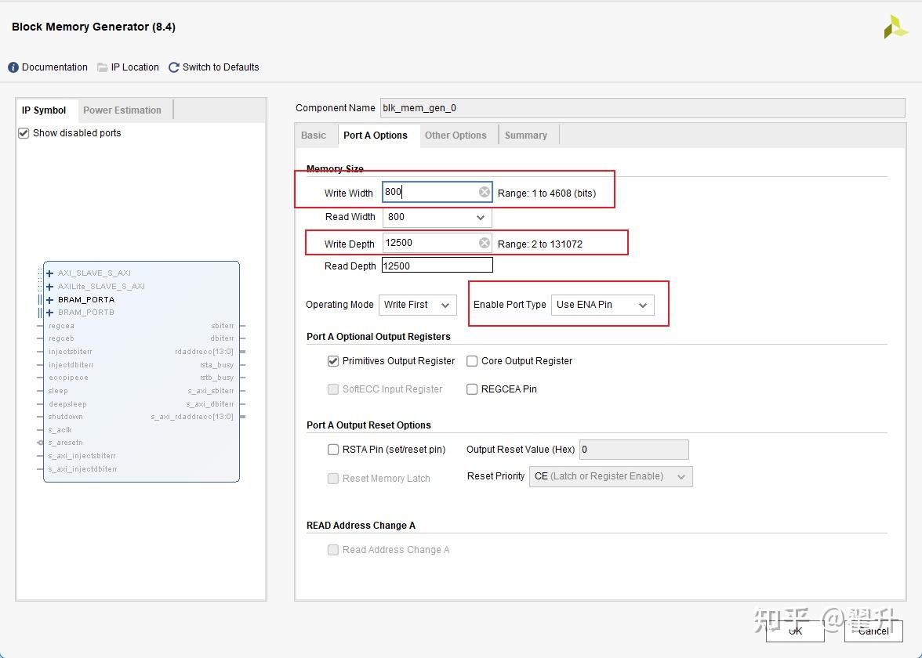Click the Component Name field
The width and height of the screenshot is (922, 658).
point(643,108)
